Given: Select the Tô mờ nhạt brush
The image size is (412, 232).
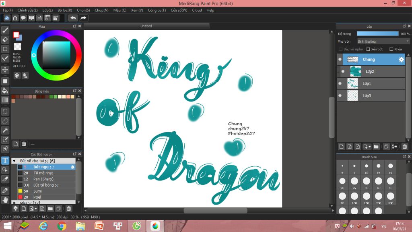Looking at the screenshot, I should click(x=47, y=173).
